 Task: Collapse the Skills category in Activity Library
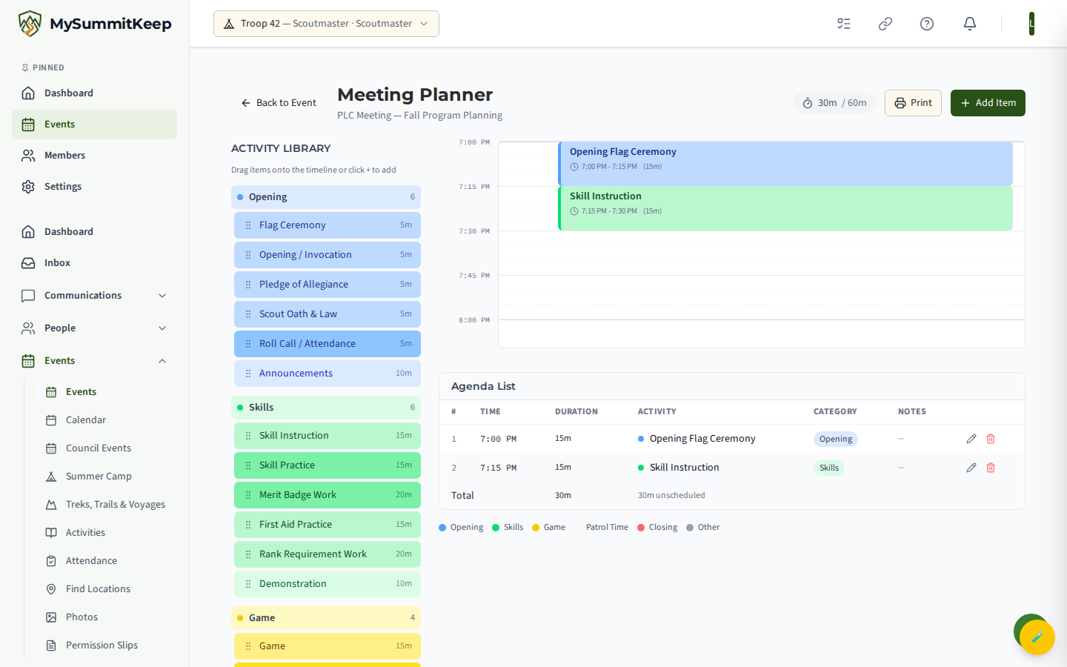(x=326, y=408)
